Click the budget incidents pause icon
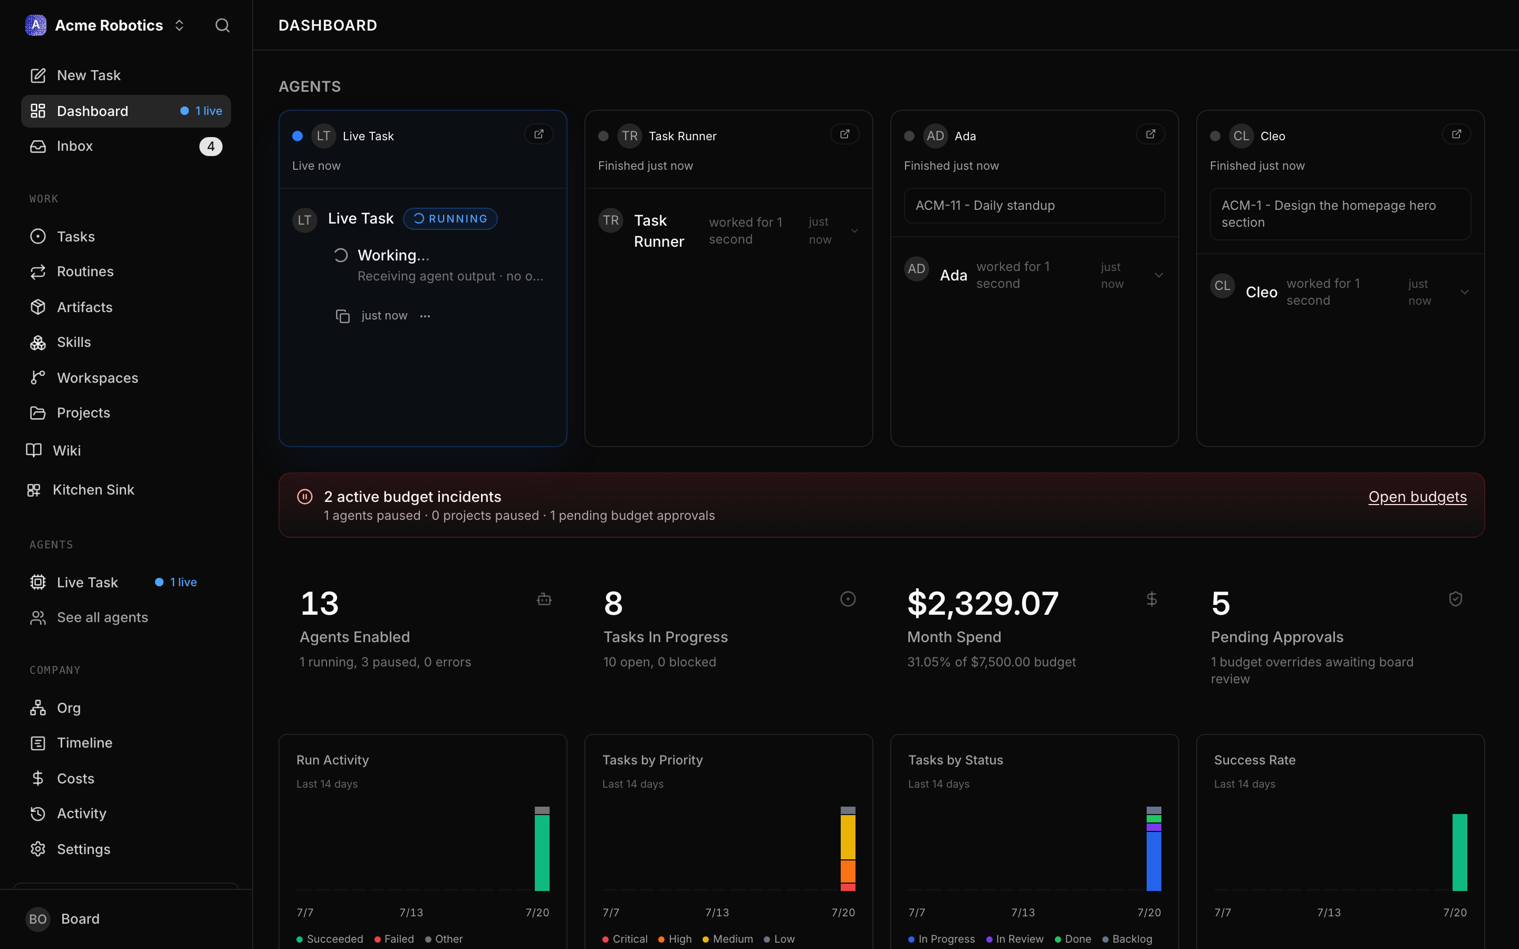The image size is (1519, 949). tap(304, 497)
